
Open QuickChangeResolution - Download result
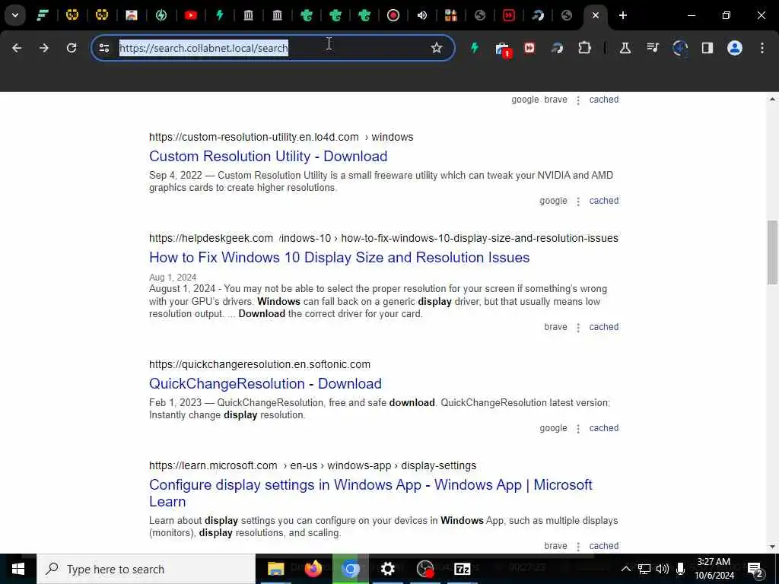click(265, 383)
